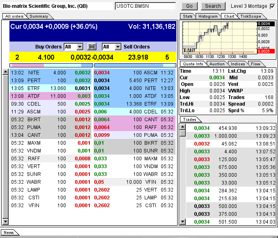The height and width of the screenshot is (238, 278).
Task: Open the Indices tab
Action: click(238, 64)
